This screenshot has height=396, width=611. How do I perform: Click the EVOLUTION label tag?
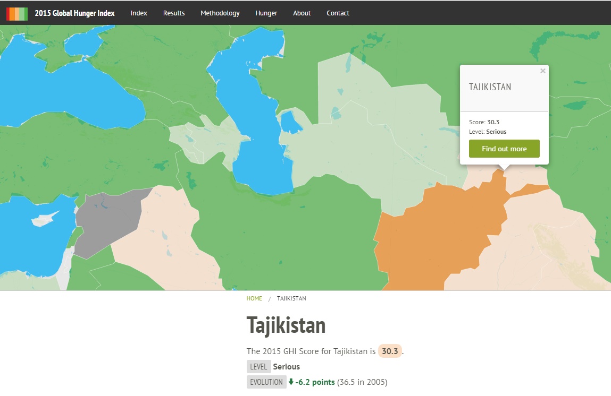(266, 382)
